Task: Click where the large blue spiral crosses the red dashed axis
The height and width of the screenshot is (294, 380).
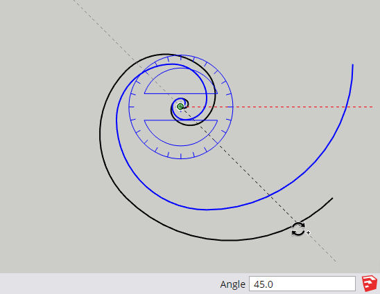Action: (347, 107)
